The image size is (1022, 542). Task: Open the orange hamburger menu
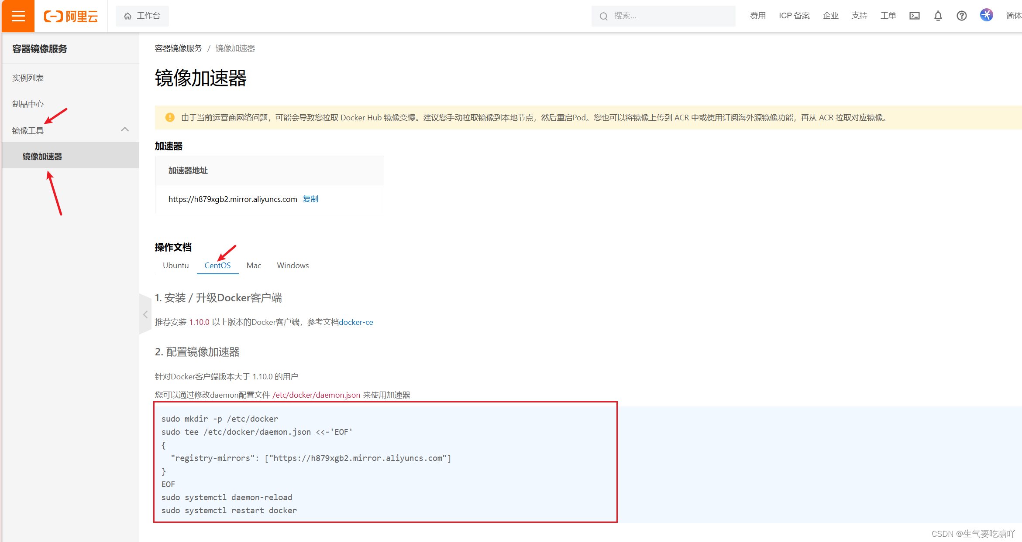pos(18,16)
